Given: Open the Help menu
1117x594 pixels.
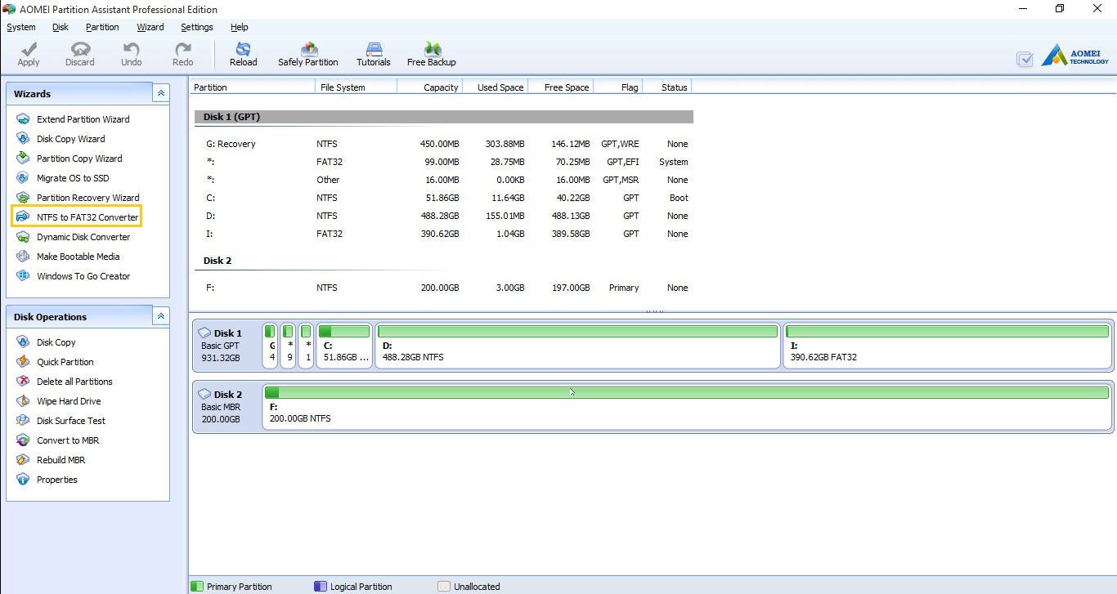Looking at the screenshot, I should pos(240,27).
